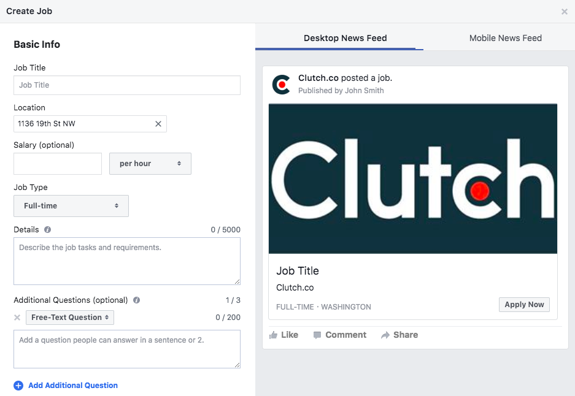
Task: Open the Free-Text Question type dropdown
Action: point(71,317)
